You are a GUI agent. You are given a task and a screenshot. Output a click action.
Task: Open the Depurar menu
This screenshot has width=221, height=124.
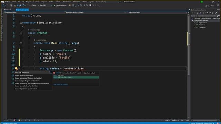tap(44, 2)
